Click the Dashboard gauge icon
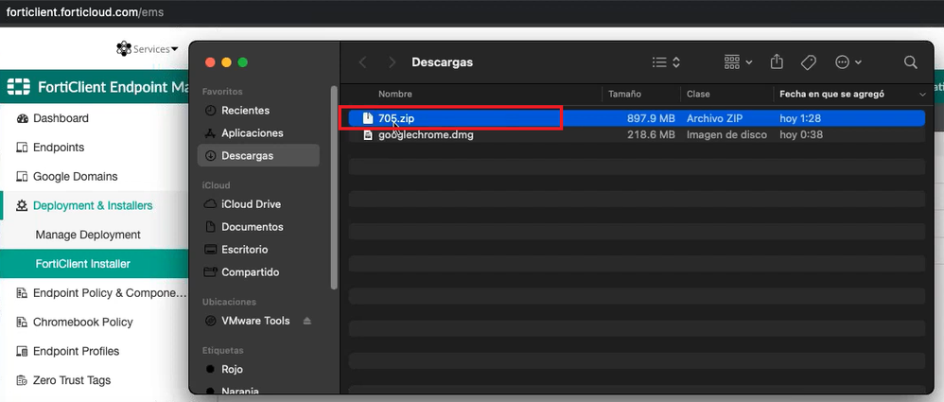The width and height of the screenshot is (944, 402). tap(23, 118)
